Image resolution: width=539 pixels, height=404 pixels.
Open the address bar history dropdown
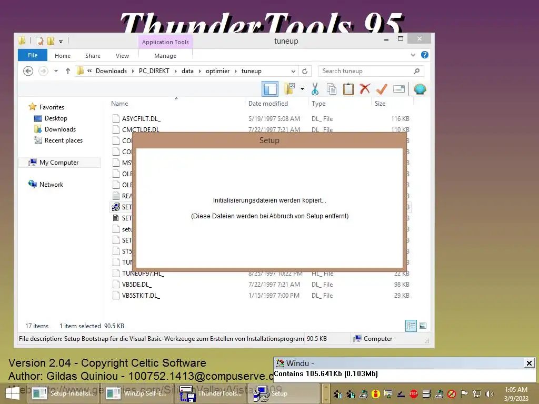pyautogui.click(x=293, y=71)
